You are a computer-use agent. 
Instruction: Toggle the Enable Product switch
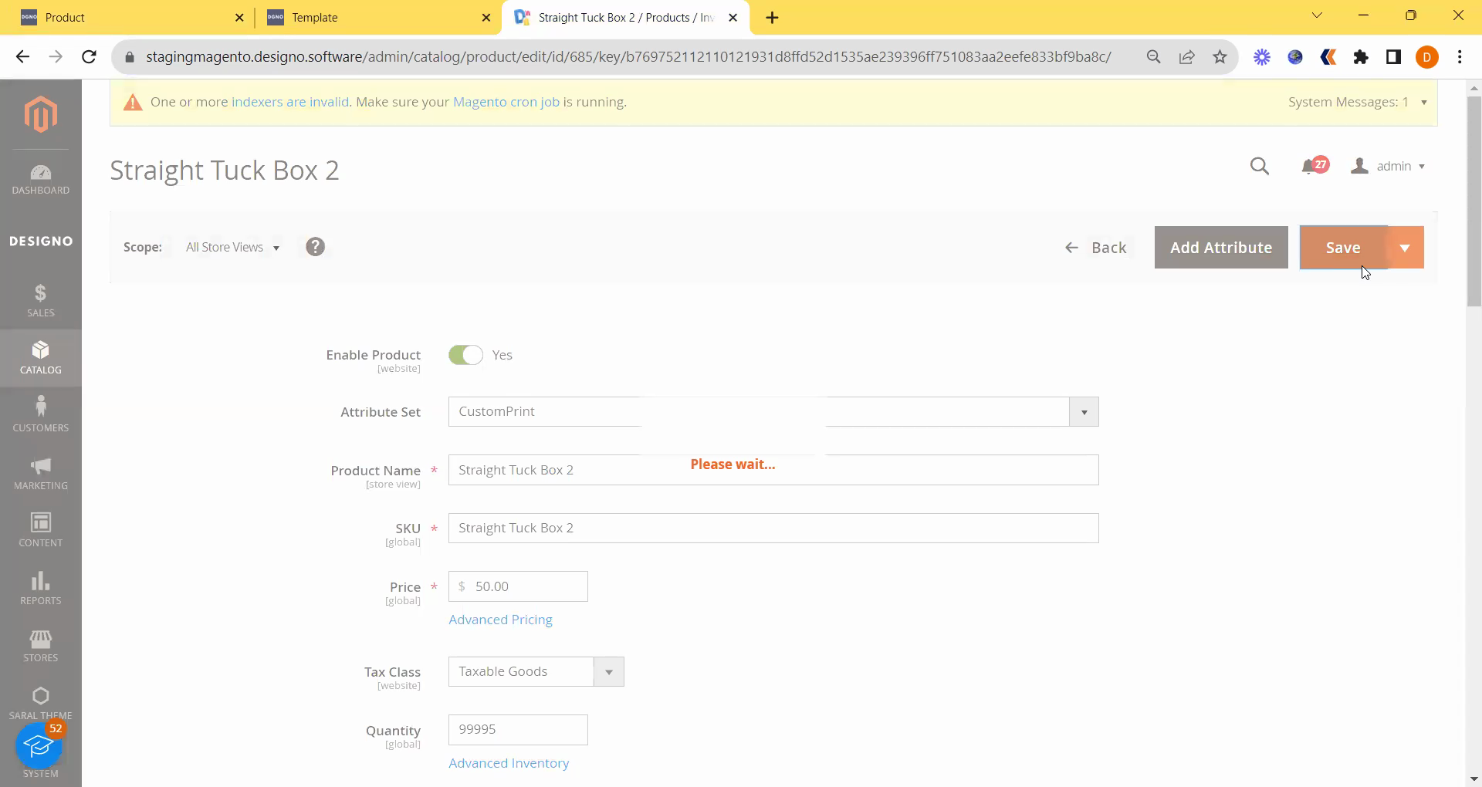coord(465,355)
